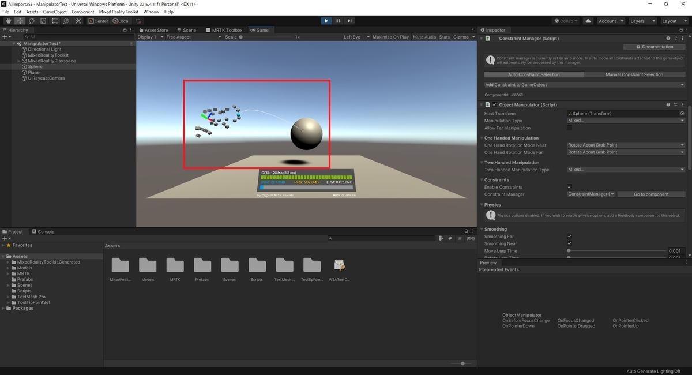Open the Display 1 dropdown
Image resolution: width=692 pixels, height=375 pixels.
(150, 37)
